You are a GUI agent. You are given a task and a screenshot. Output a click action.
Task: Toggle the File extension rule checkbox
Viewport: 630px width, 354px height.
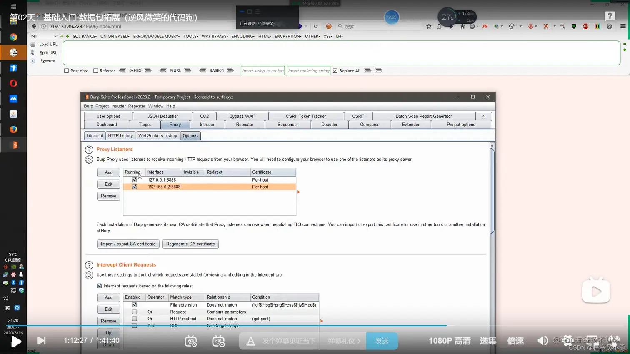135,305
